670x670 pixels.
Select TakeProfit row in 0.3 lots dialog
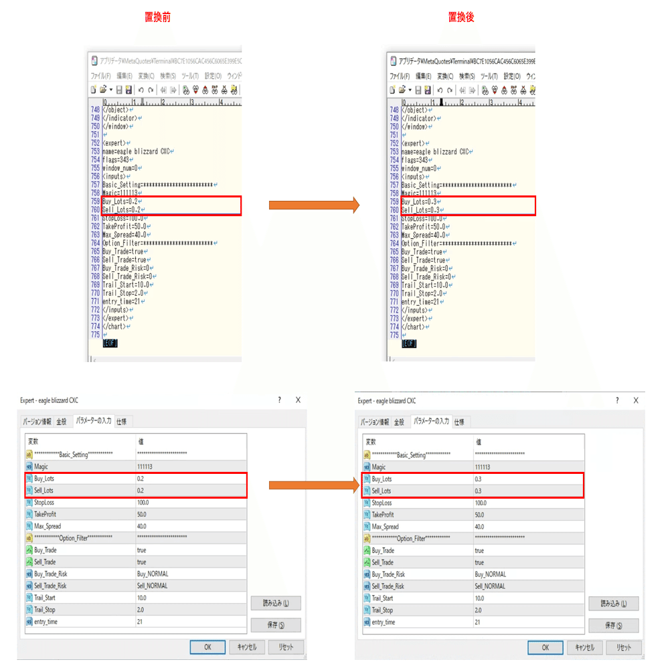click(473, 515)
